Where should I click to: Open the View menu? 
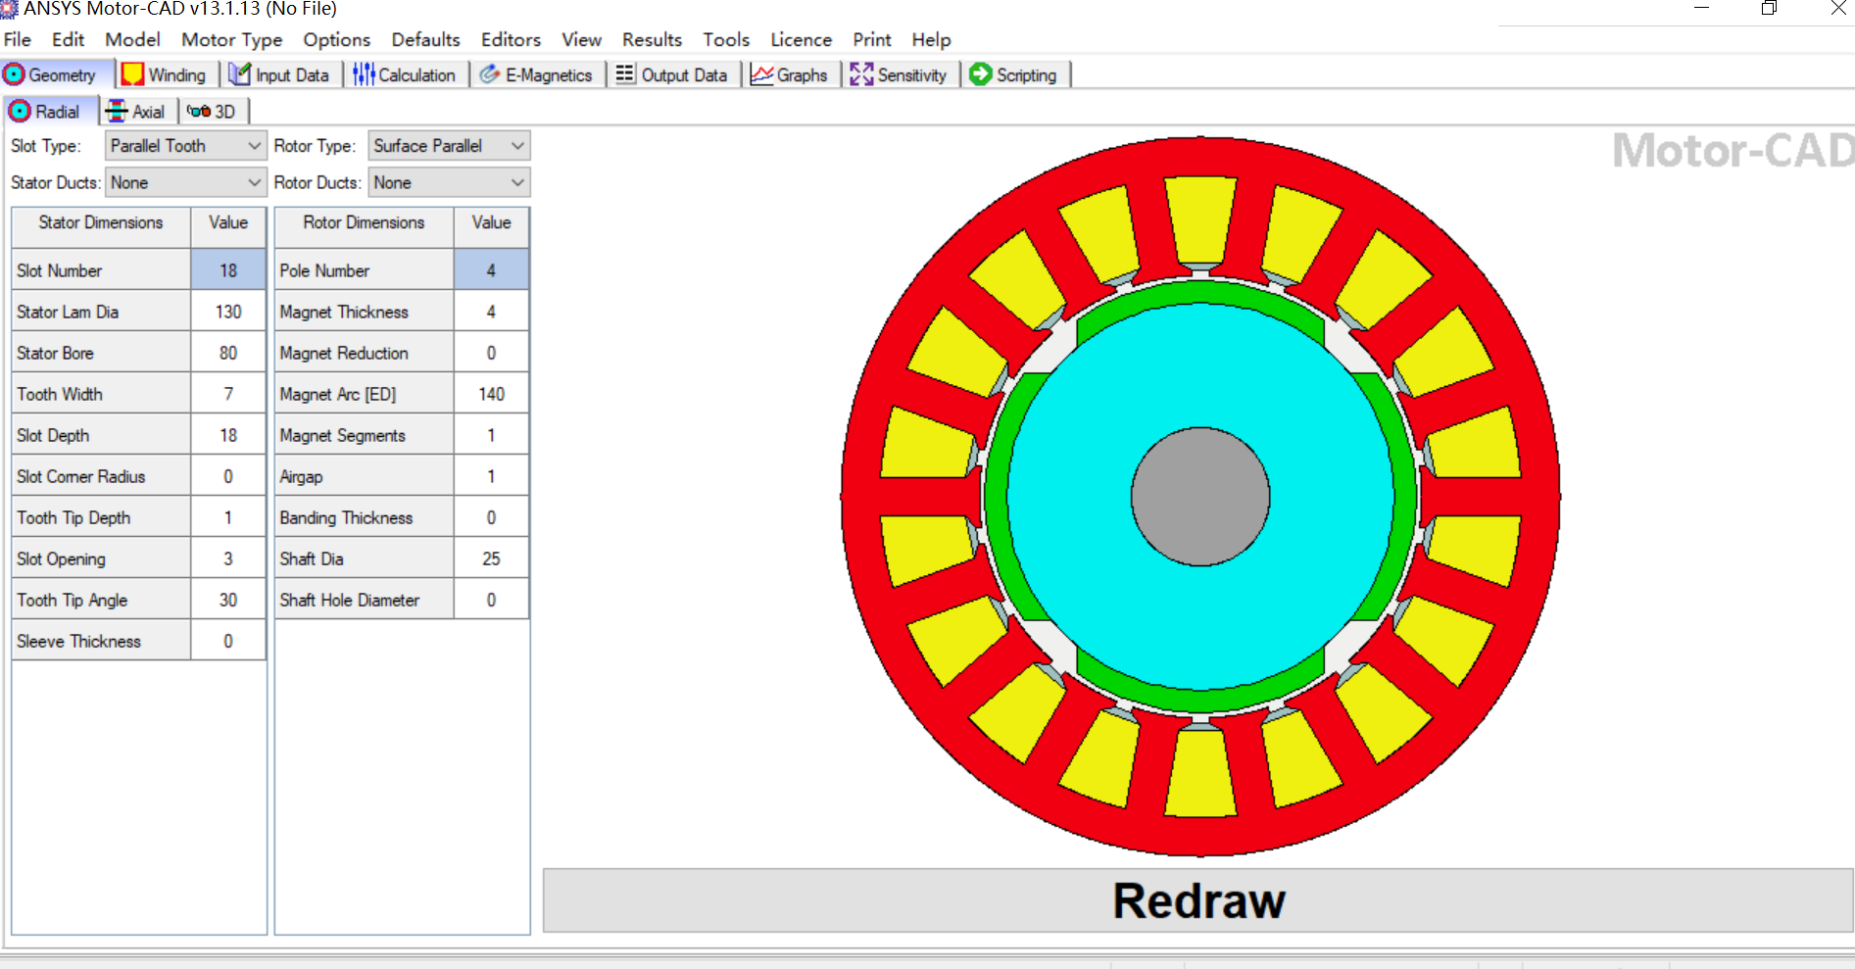click(581, 40)
